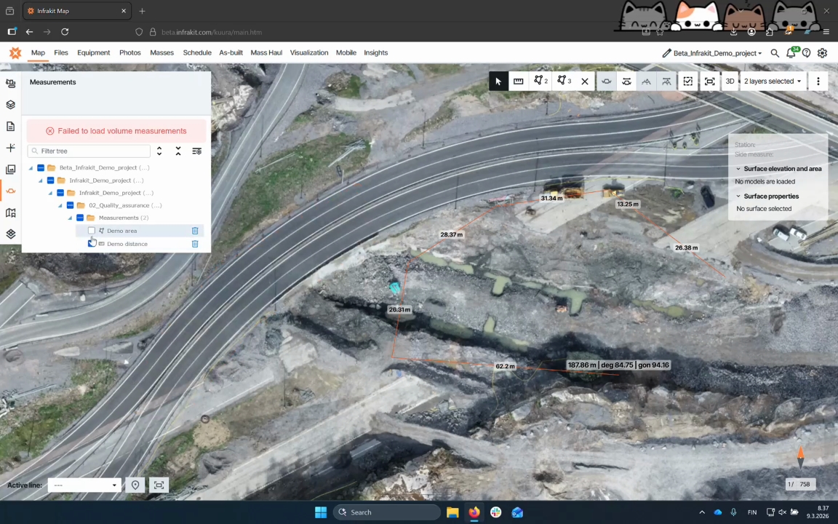This screenshot has height=524, width=838.
Task: Check the Demo area checkbox
Action: tap(92, 231)
